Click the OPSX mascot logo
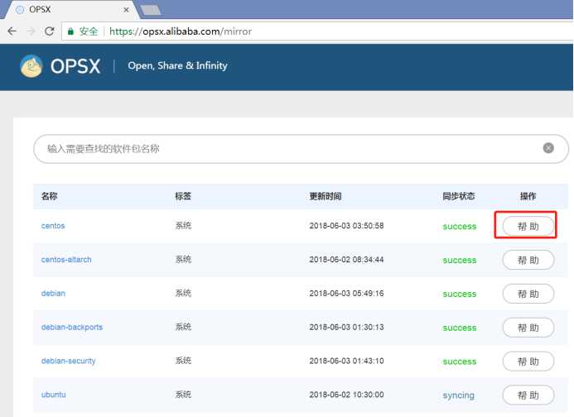 coord(31,66)
